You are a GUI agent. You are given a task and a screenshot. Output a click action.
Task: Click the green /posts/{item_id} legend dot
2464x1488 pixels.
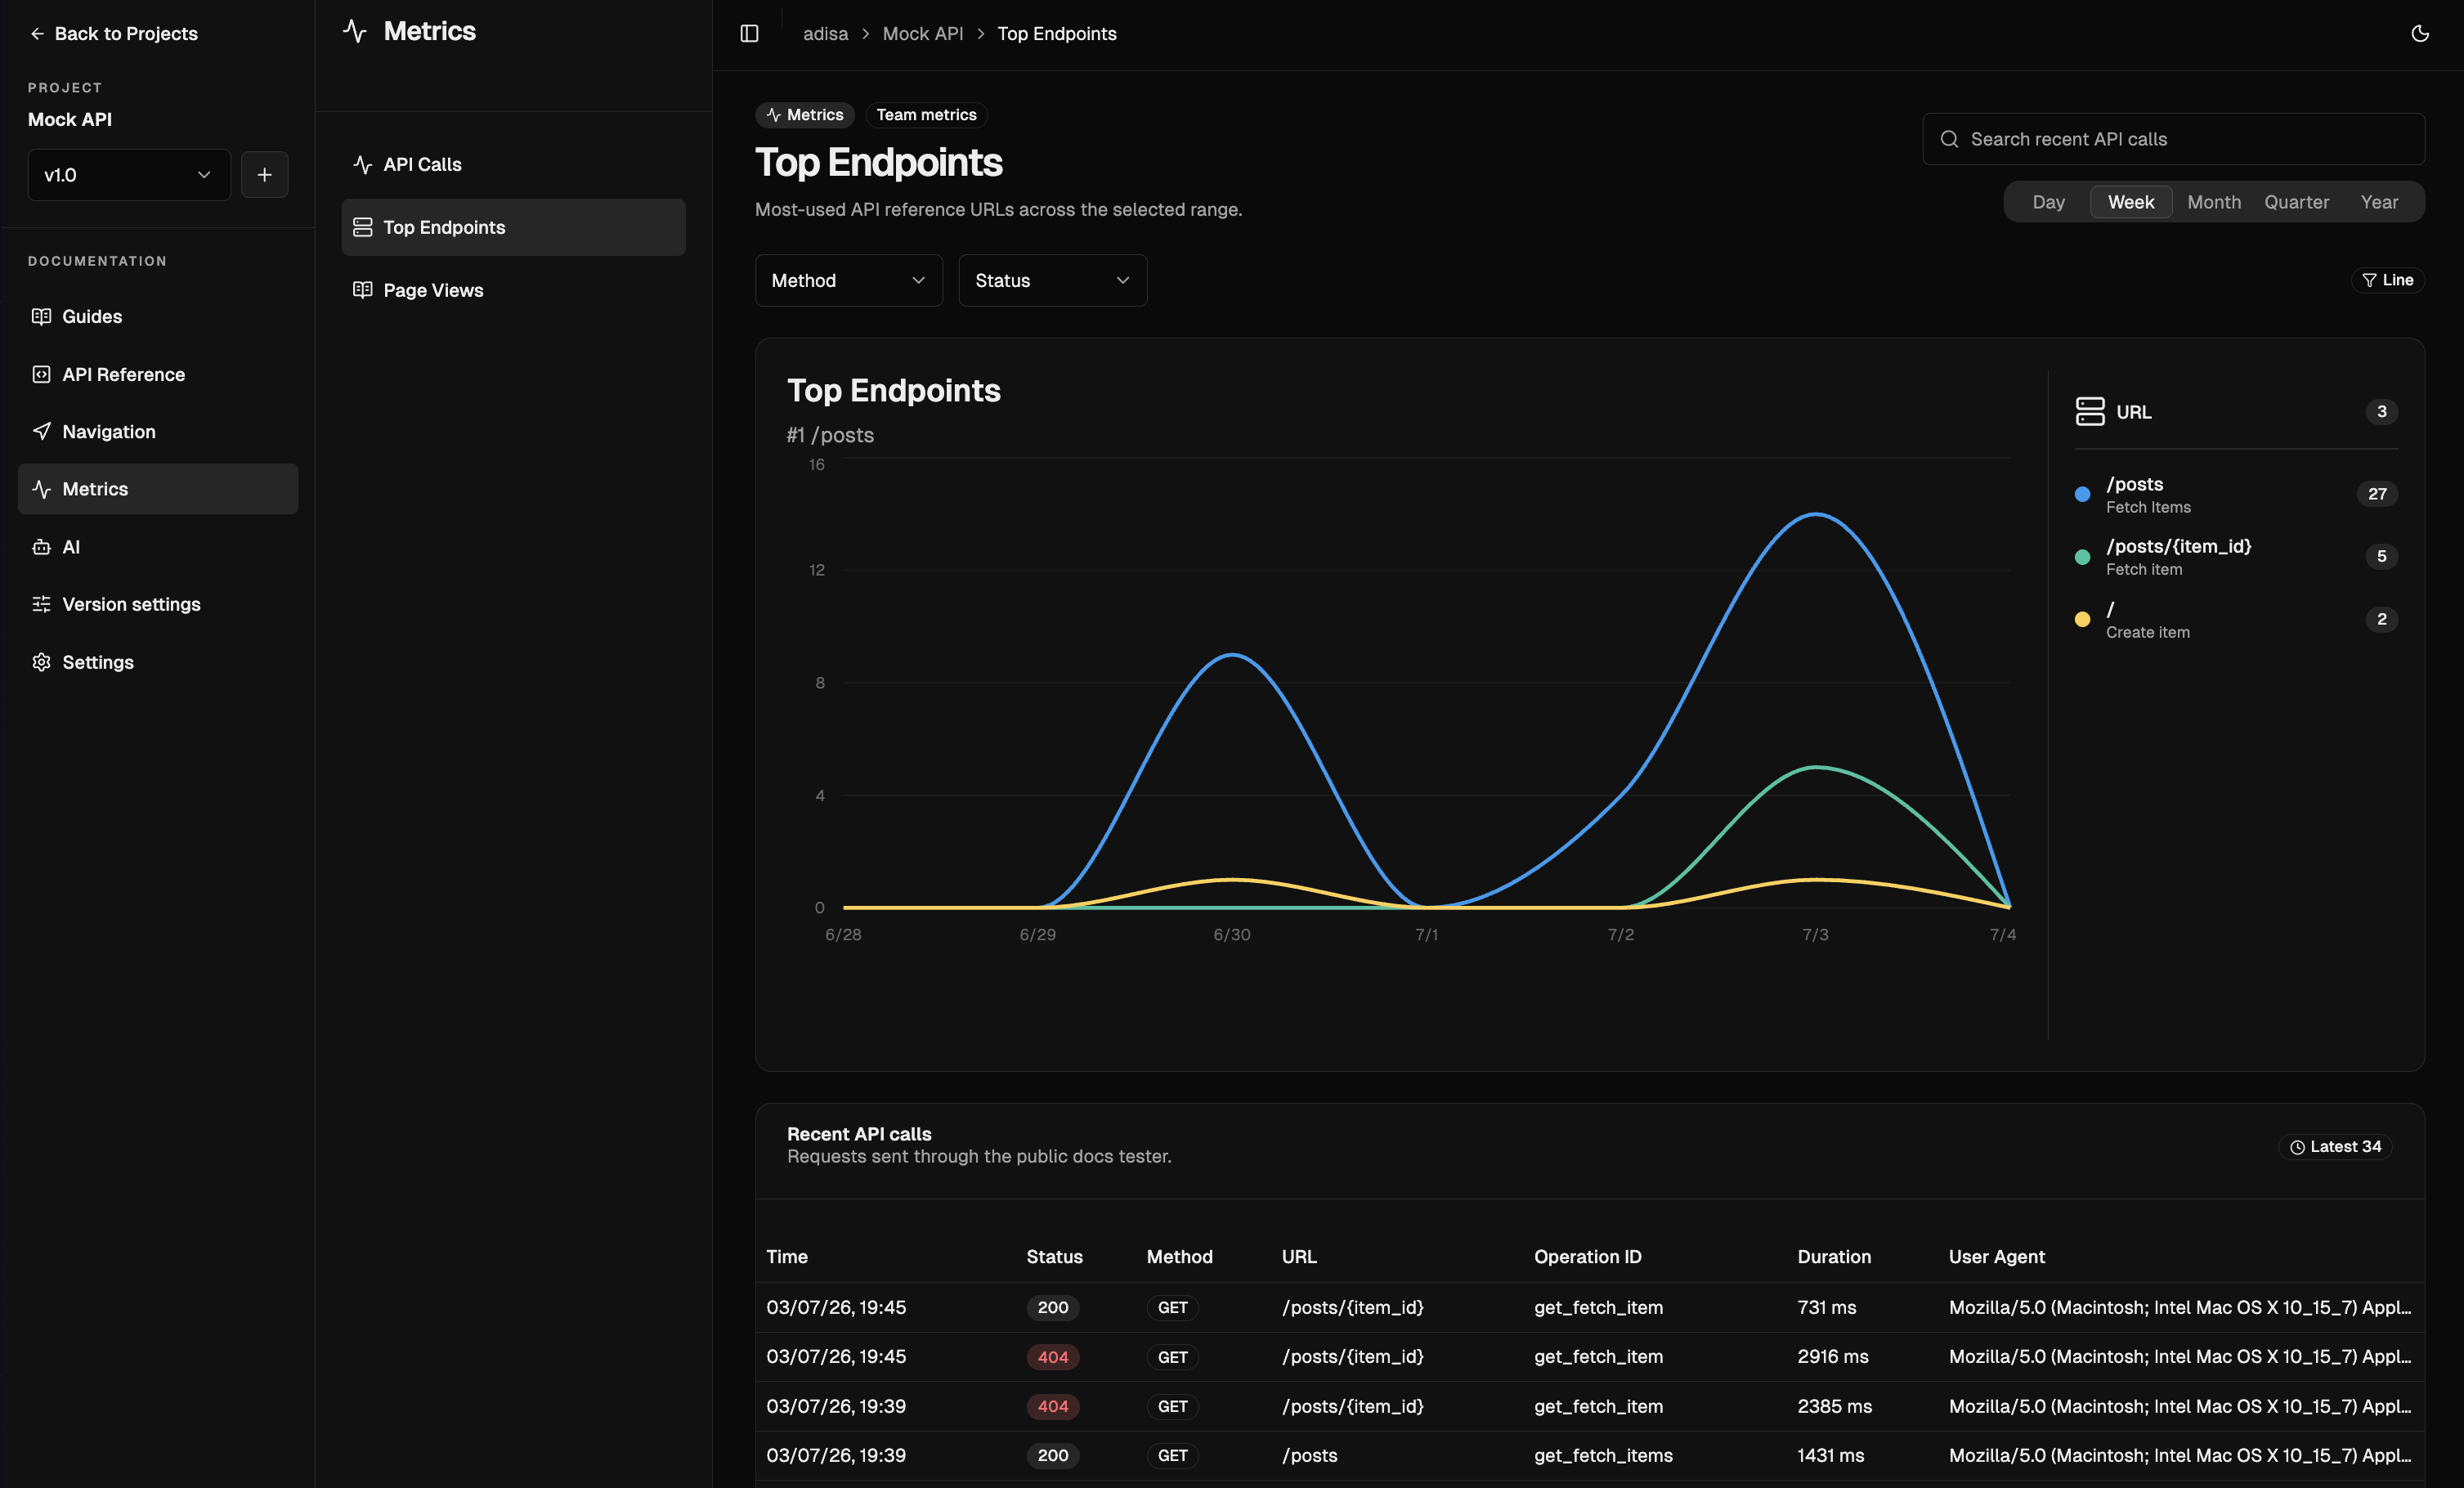point(2082,557)
